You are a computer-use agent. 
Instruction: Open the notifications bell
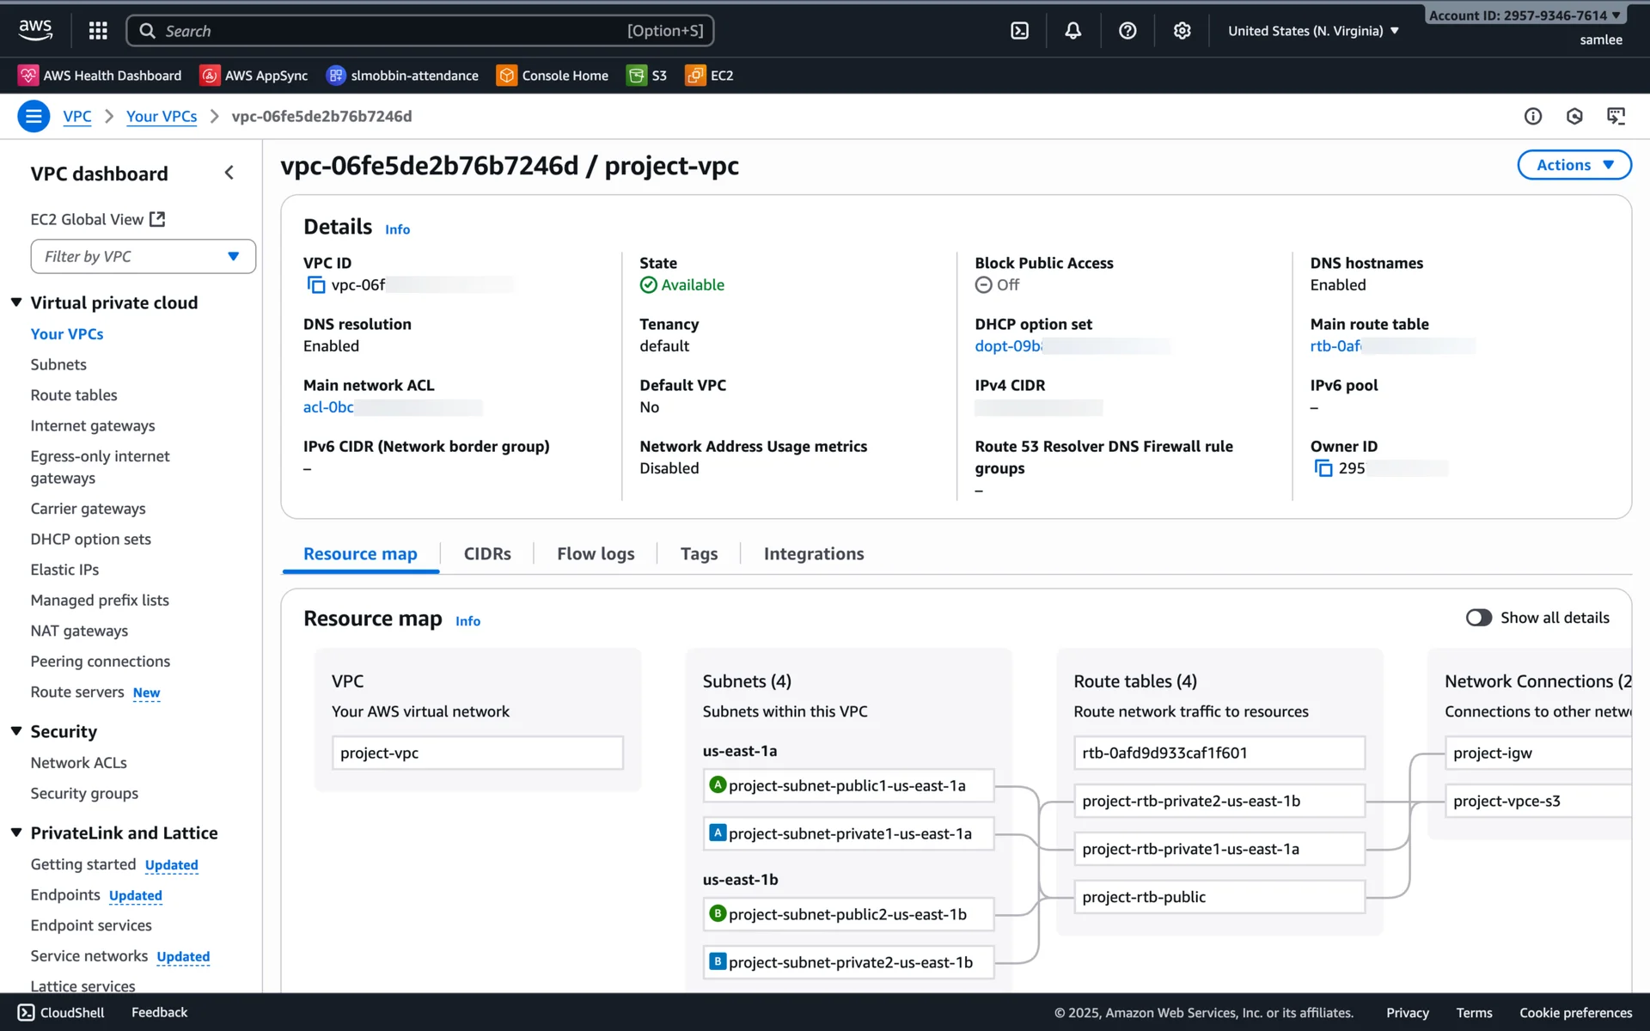point(1072,31)
